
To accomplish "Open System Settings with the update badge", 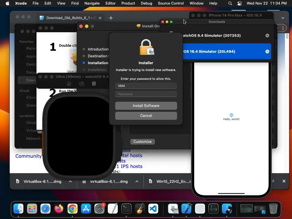I will pyautogui.click(x=100, y=208).
